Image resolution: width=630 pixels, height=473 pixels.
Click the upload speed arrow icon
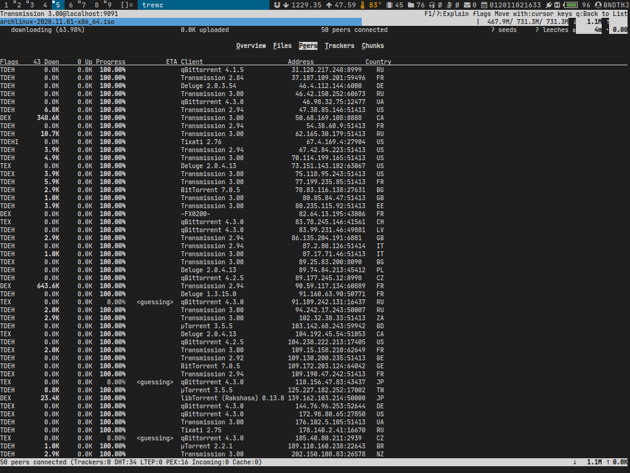(329, 5)
